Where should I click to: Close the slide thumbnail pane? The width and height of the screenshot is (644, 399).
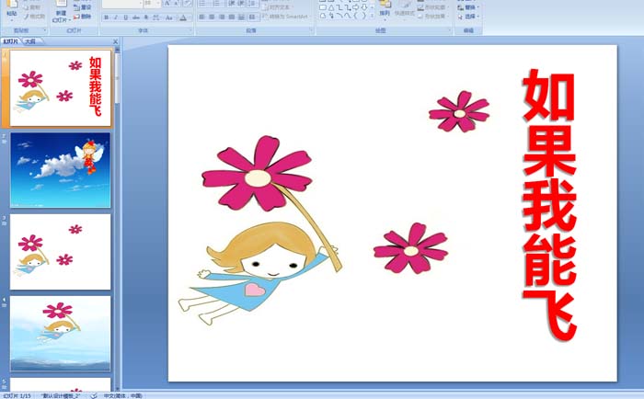[115, 42]
